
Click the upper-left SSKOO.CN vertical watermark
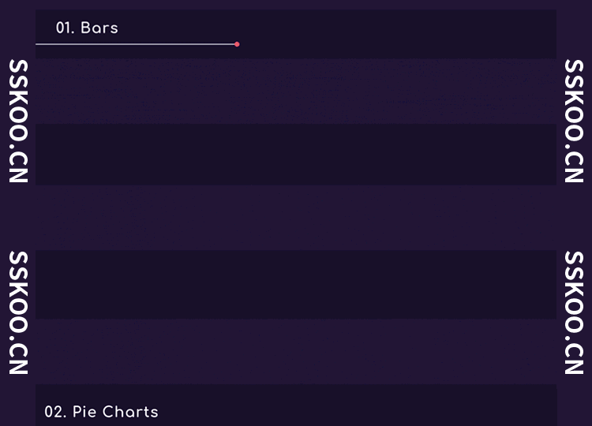[19, 121]
